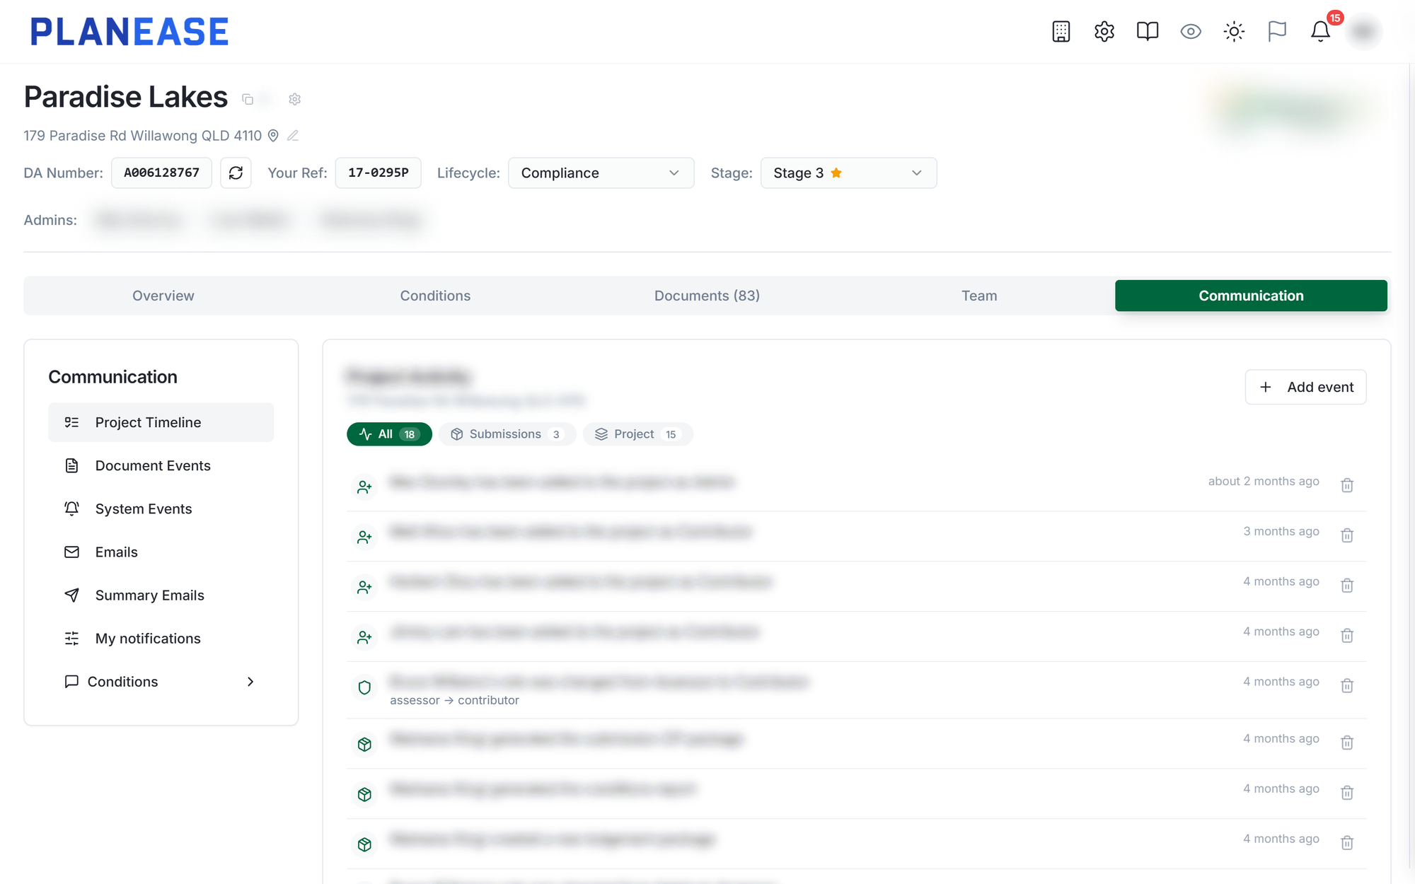Screen dimensions: 1415x884
Task: Switch to the Conditions tab
Action: pyautogui.click(x=435, y=296)
